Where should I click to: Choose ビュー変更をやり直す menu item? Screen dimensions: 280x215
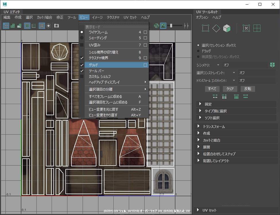click(x=114, y=115)
